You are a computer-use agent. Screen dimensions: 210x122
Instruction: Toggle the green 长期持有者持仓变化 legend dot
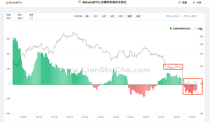click(x=171, y=29)
